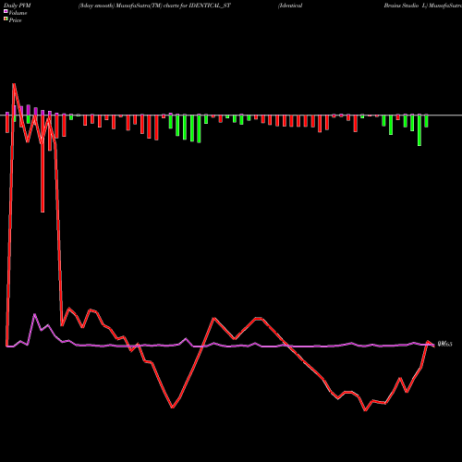The height and width of the screenshot is (462, 462).
Task: Click the Volume legend label
Action: click(18, 13)
